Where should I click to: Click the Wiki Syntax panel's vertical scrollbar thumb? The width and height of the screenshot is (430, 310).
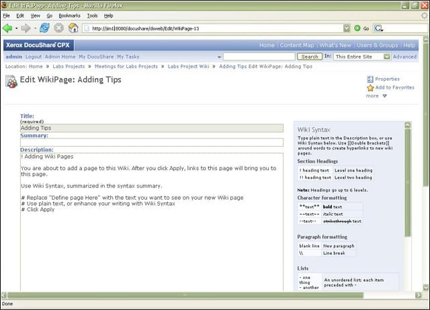click(x=408, y=183)
